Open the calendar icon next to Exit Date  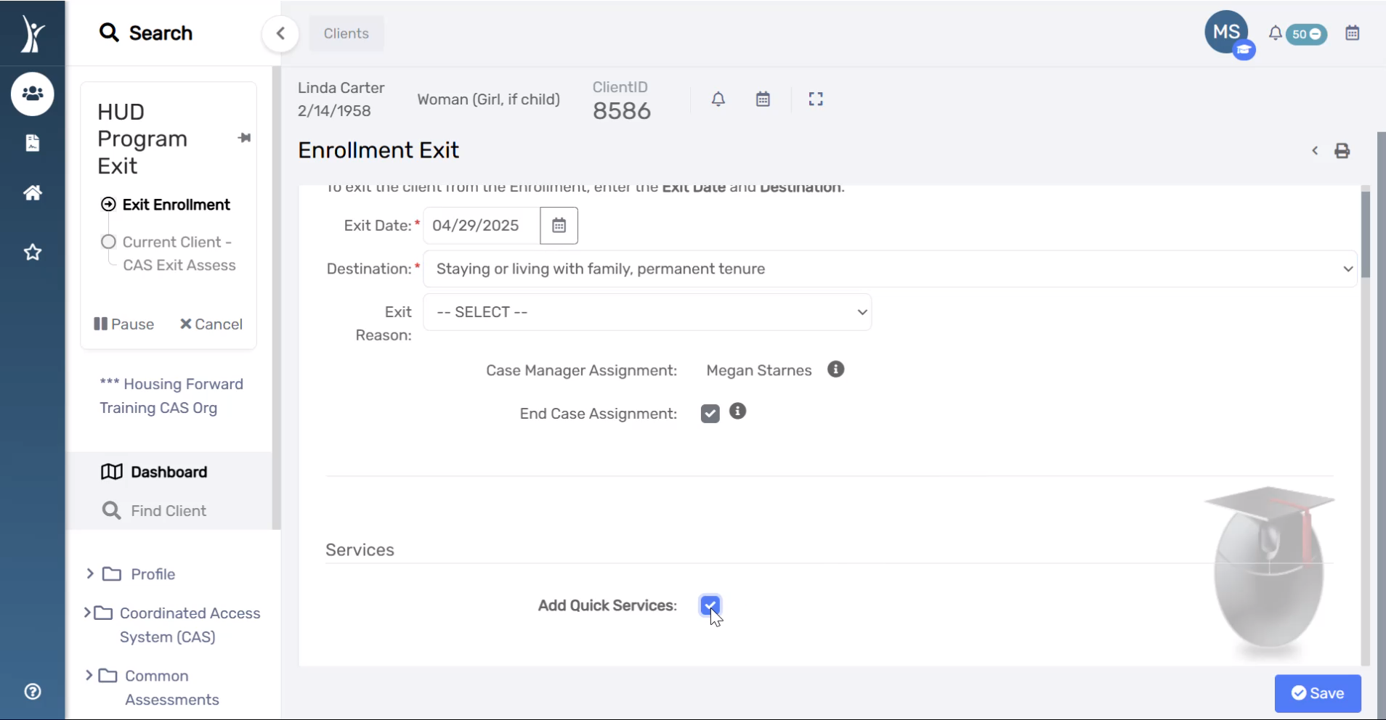pyautogui.click(x=559, y=225)
